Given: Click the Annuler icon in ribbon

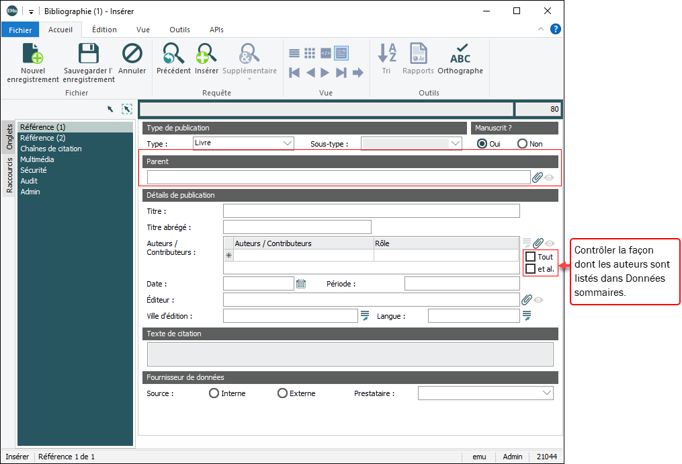Looking at the screenshot, I should point(132,54).
